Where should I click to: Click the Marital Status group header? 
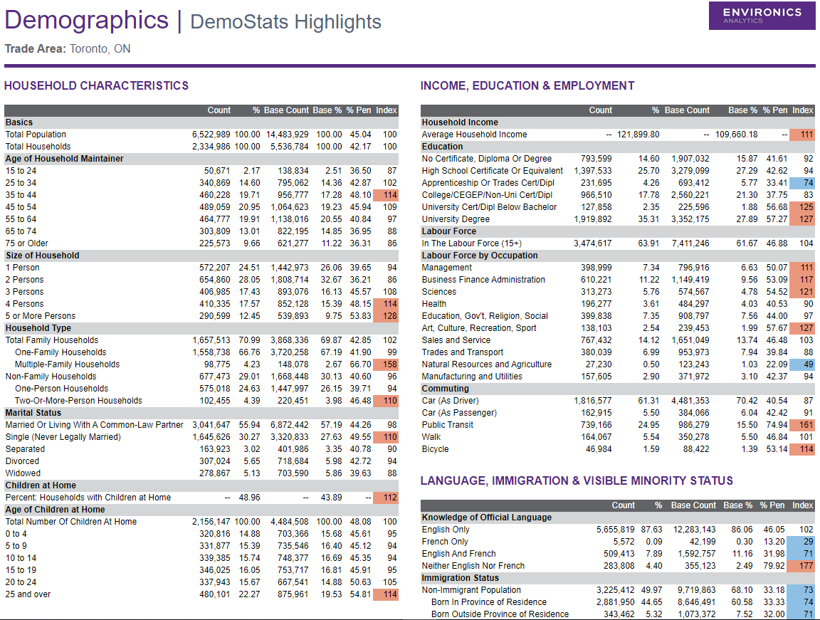point(34,413)
